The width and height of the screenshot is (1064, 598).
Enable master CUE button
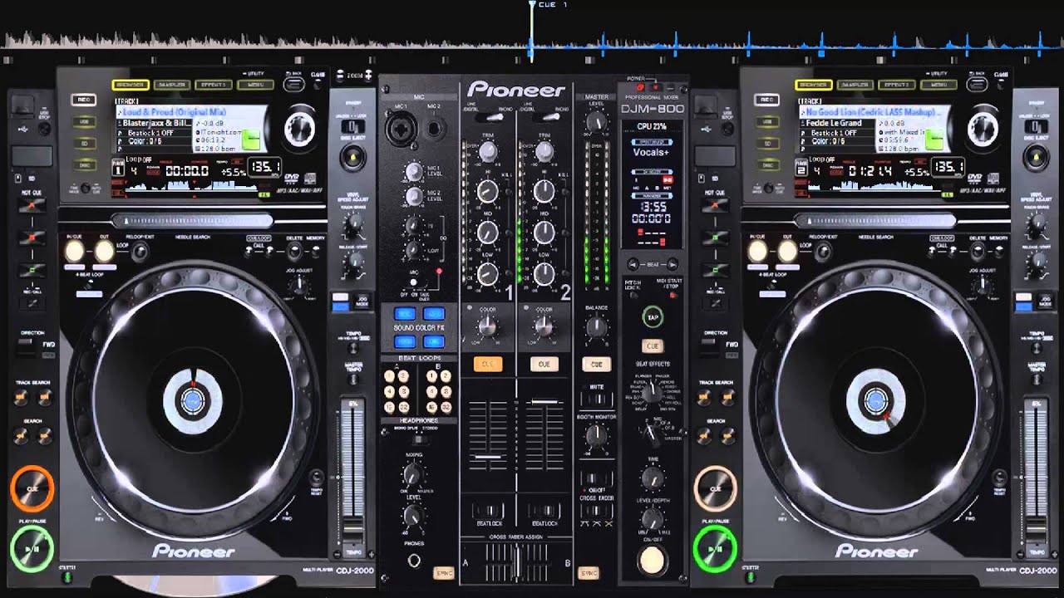(x=596, y=364)
